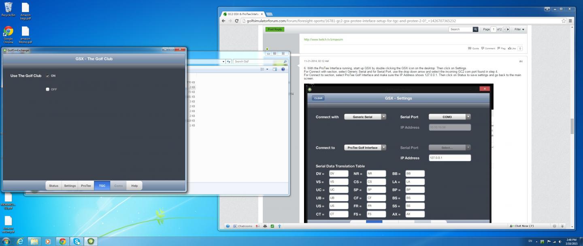Click the Chat Now bar
583x246 pixels.
523,226
